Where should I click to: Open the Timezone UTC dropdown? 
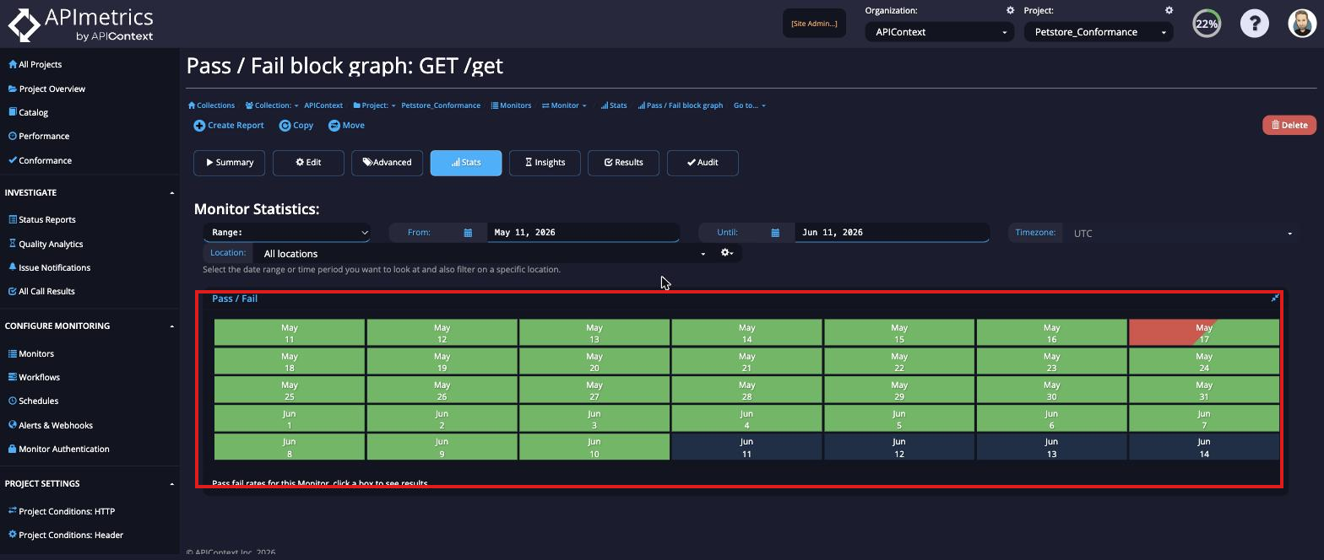1183,234
